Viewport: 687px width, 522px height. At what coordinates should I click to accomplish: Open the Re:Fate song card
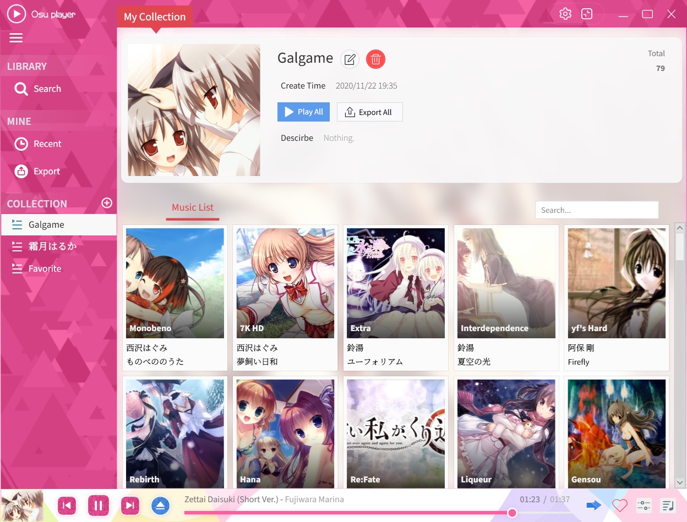pyautogui.click(x=396, y=433)
